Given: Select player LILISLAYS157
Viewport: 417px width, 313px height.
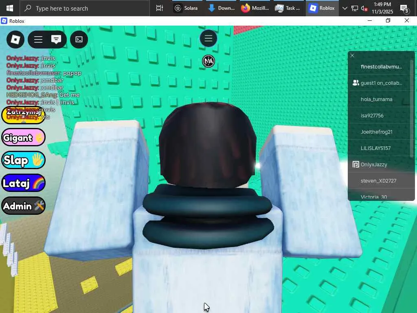Looking at the screenshot, I should 380,148.
